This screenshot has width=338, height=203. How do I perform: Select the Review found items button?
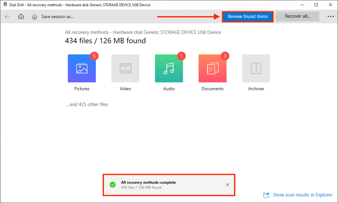click(248, 16)
